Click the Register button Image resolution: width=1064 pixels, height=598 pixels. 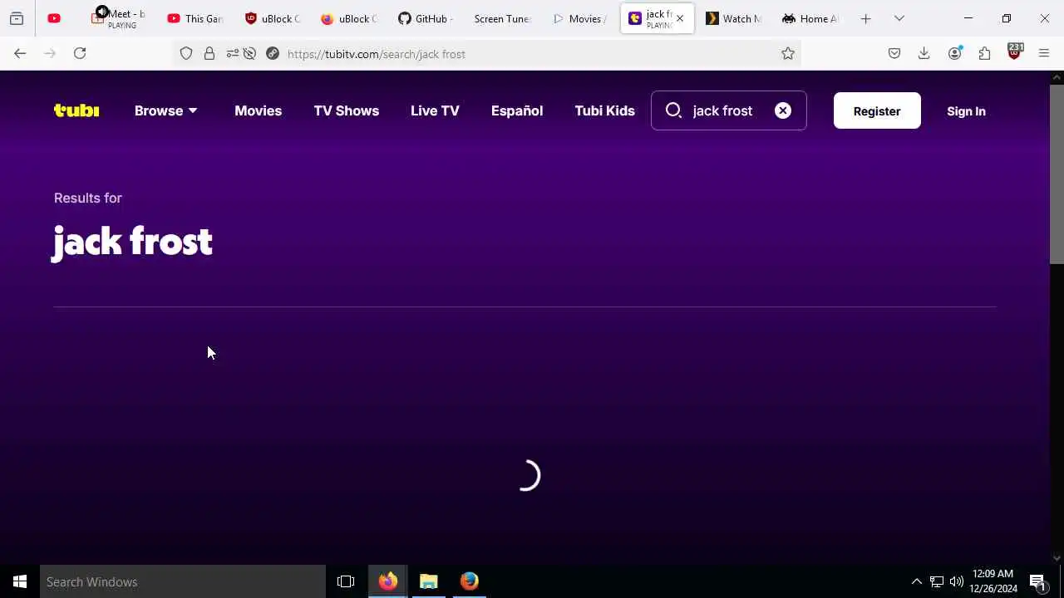pos(877,110)
